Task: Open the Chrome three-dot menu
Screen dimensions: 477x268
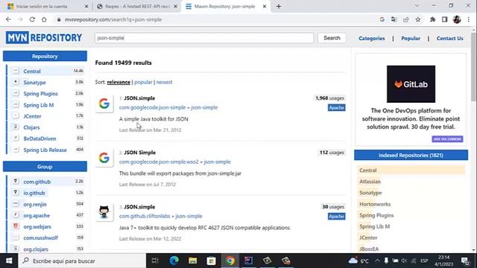Action: point(469,19)
